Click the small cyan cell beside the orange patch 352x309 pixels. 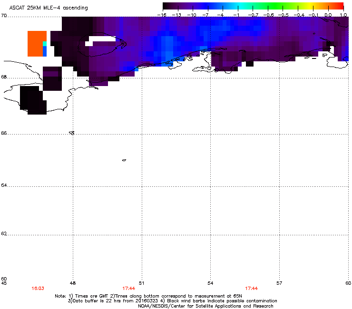pyautogui.click(x=45, y=44)
